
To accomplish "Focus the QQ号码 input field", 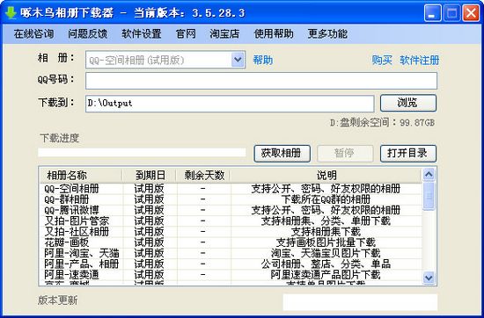I will point(261,81).
